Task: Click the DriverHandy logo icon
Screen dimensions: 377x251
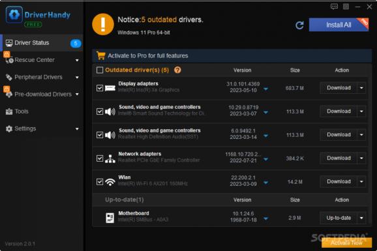Action: (x=14, y=14)
